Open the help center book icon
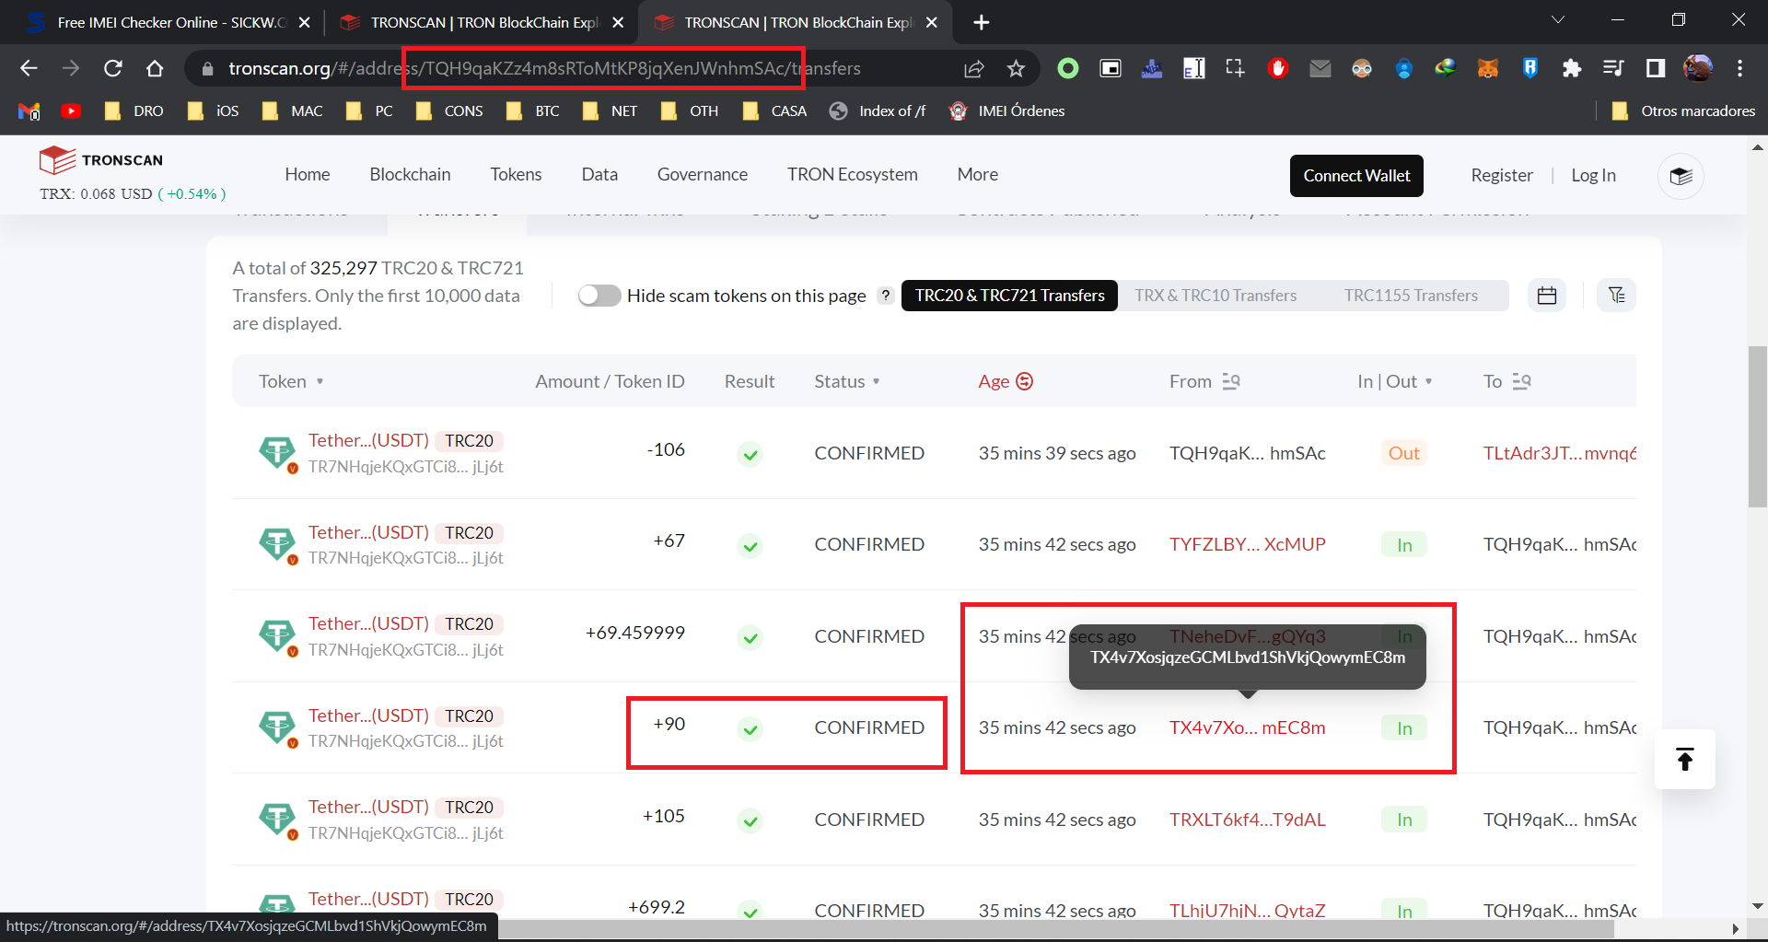This screenshot has width=1768, height=942. (1681, 176)
